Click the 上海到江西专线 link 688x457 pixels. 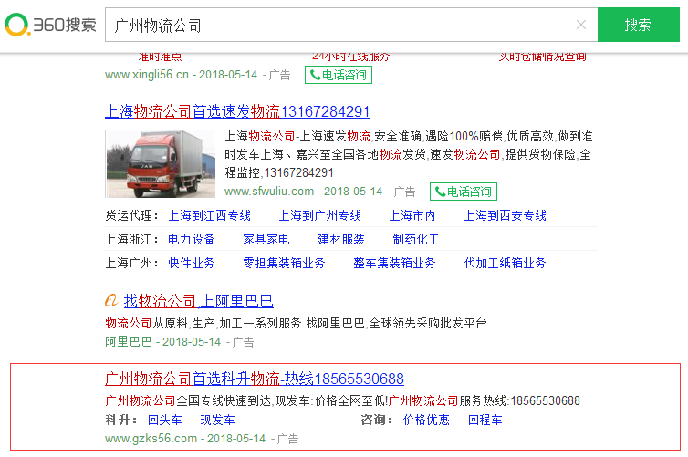click(x=209, y=216)
